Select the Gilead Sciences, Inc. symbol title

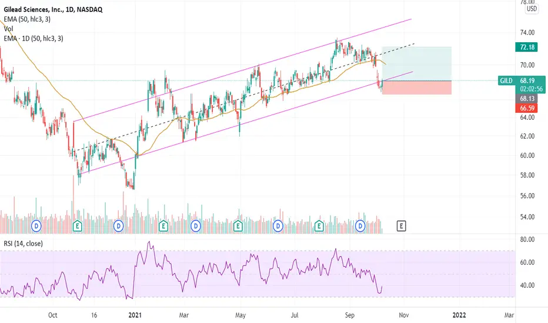click(x=53, y=9)
